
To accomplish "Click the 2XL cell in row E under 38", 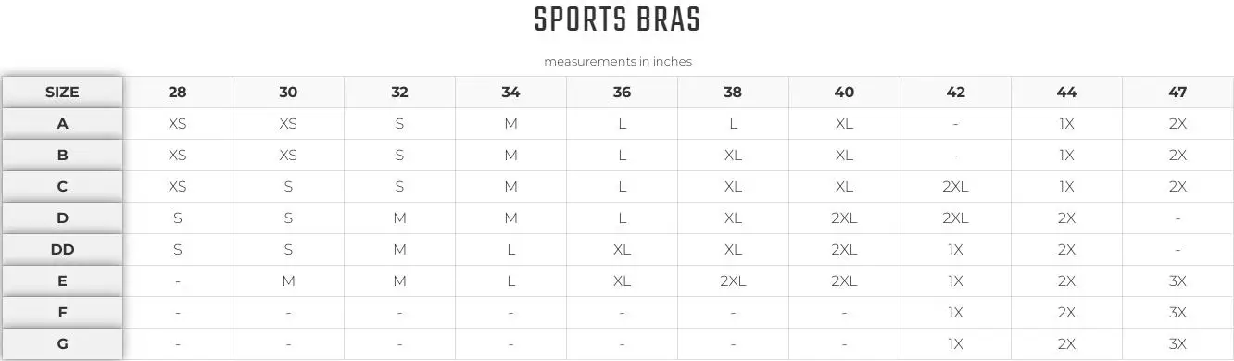I will pyautogui.click(x=733, y=280).
